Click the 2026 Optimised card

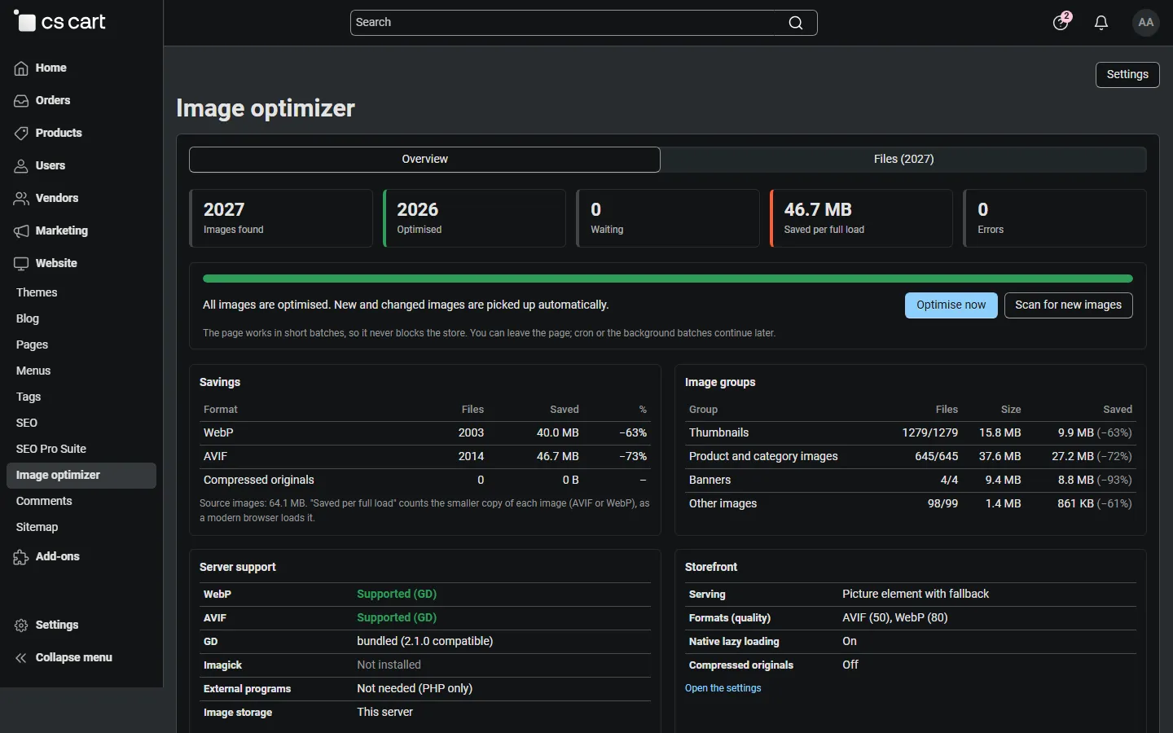click(474, 218)
